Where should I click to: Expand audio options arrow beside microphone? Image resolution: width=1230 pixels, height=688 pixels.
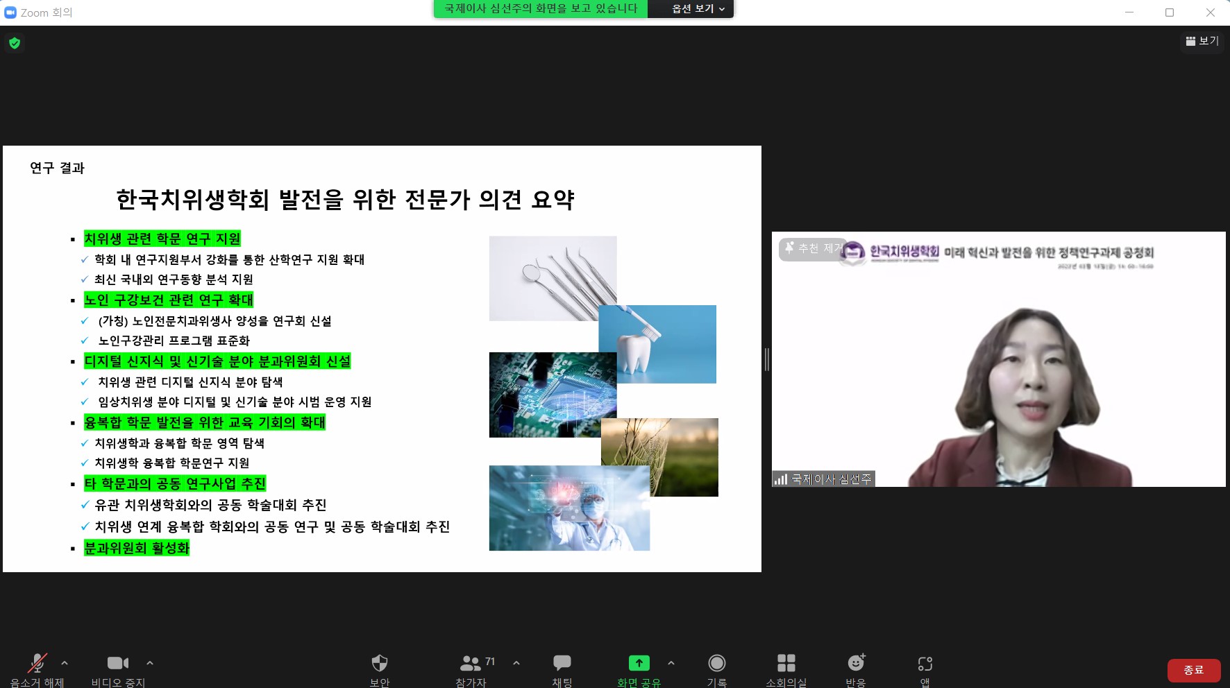coord(65,663)
